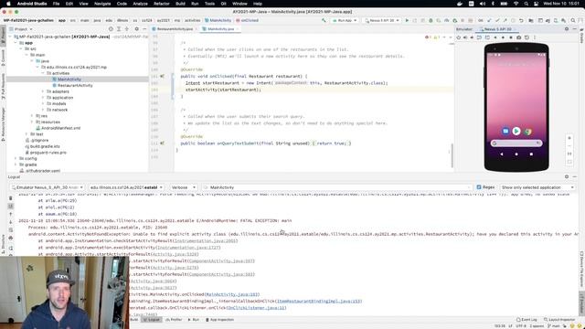Select build.gradle.kts in project tree
The width and height of the screenshot is (585, 329).
pyautogui.click(x=45, y=146)
